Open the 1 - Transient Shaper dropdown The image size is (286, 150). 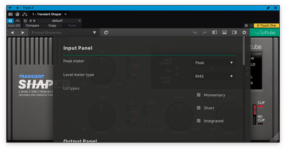49,14
